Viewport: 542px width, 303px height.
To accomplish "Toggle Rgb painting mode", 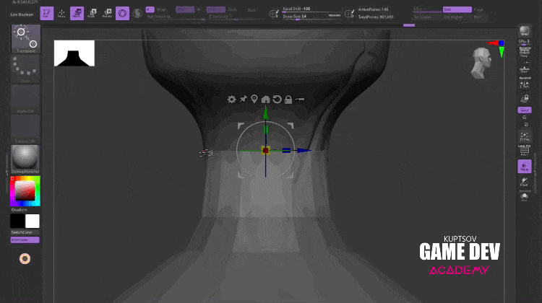I will pos(185,9).
